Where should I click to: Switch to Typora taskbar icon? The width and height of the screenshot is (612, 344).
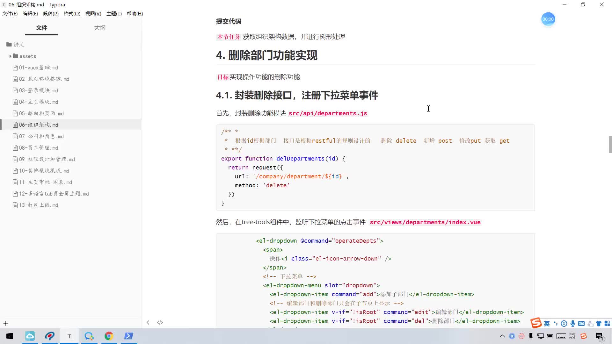69,336
